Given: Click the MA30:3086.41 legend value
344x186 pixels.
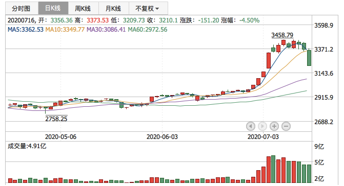Looking at the screenshot, I should tap(106, 30).
